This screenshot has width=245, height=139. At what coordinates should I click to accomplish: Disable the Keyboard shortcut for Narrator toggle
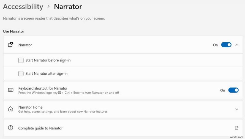233,90
